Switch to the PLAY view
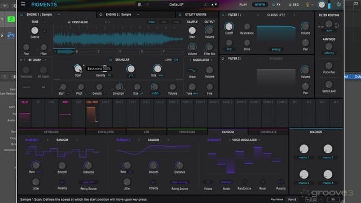This screenshot has width=361, height=203. click(x=243, y=5)
